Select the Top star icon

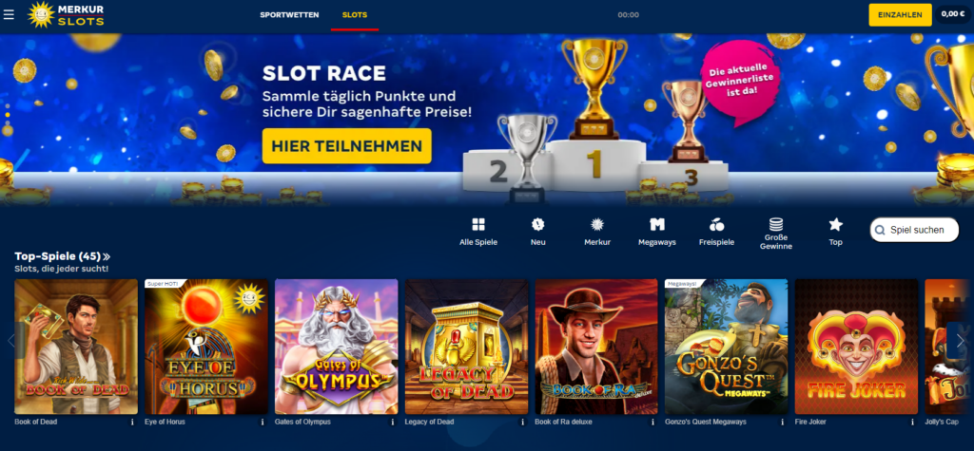[x=835, y=225]
